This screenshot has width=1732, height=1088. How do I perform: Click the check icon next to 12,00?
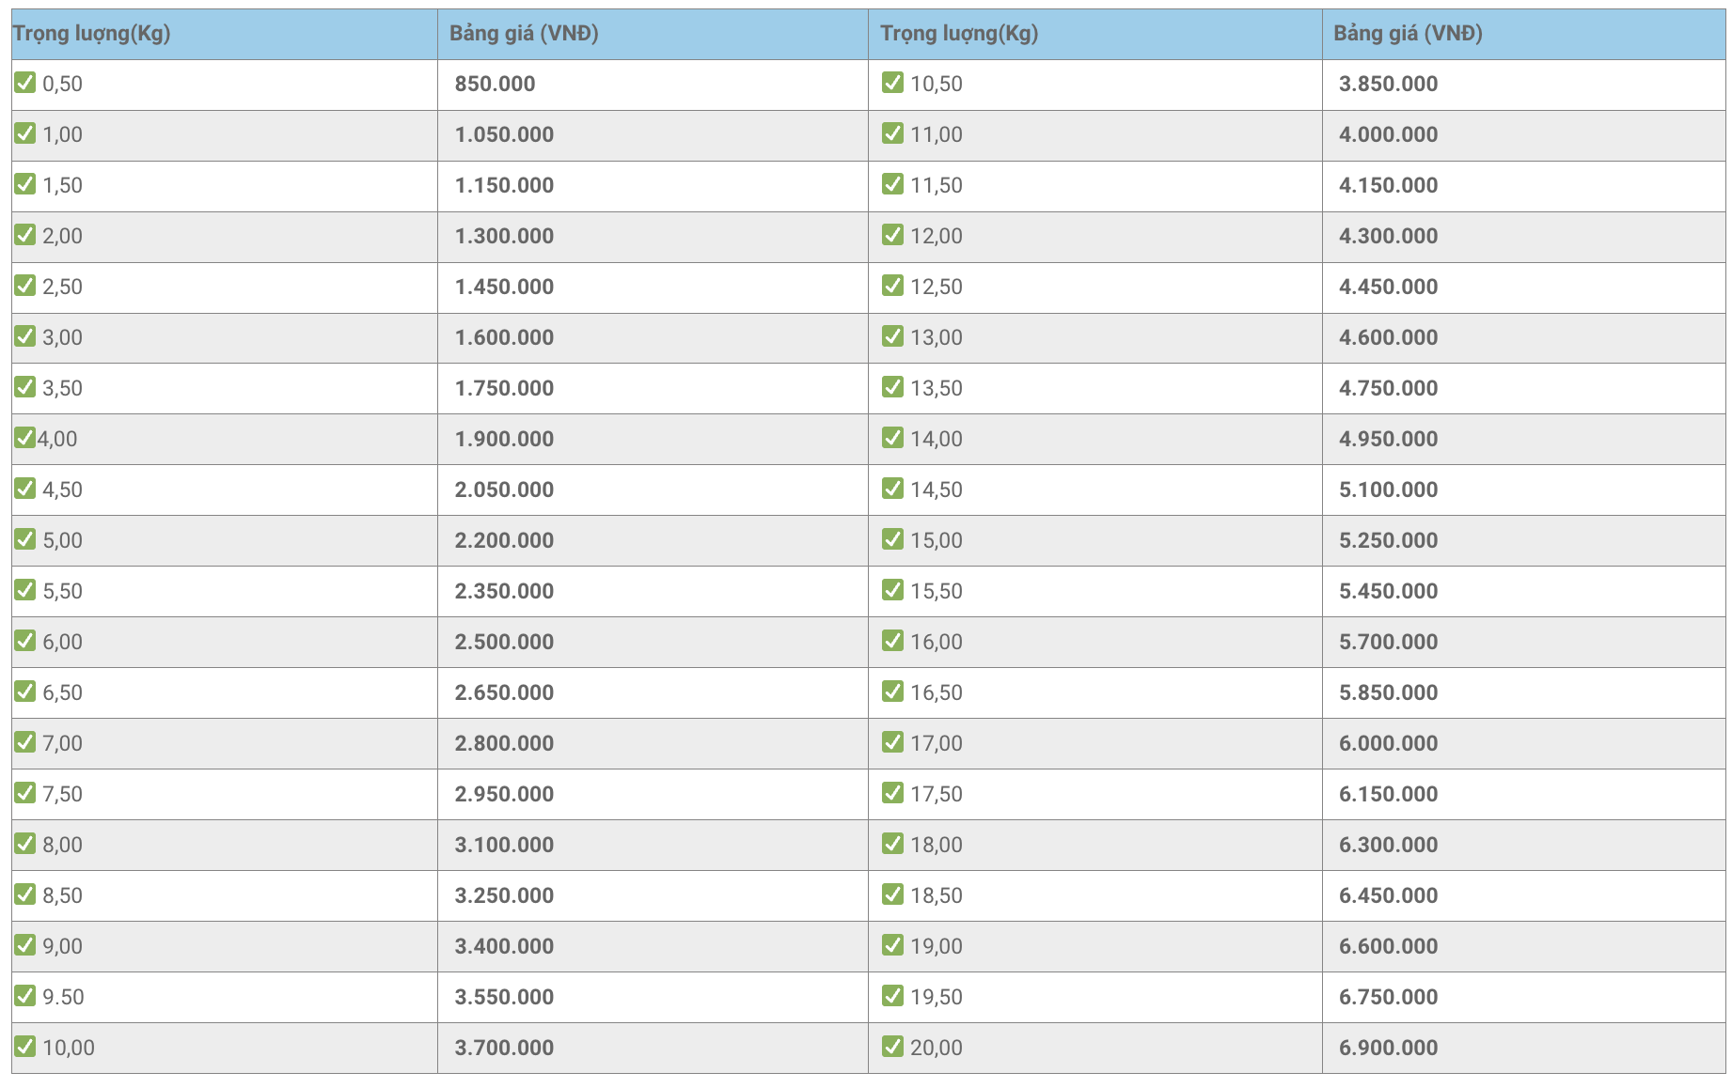[x=892, y=235]
